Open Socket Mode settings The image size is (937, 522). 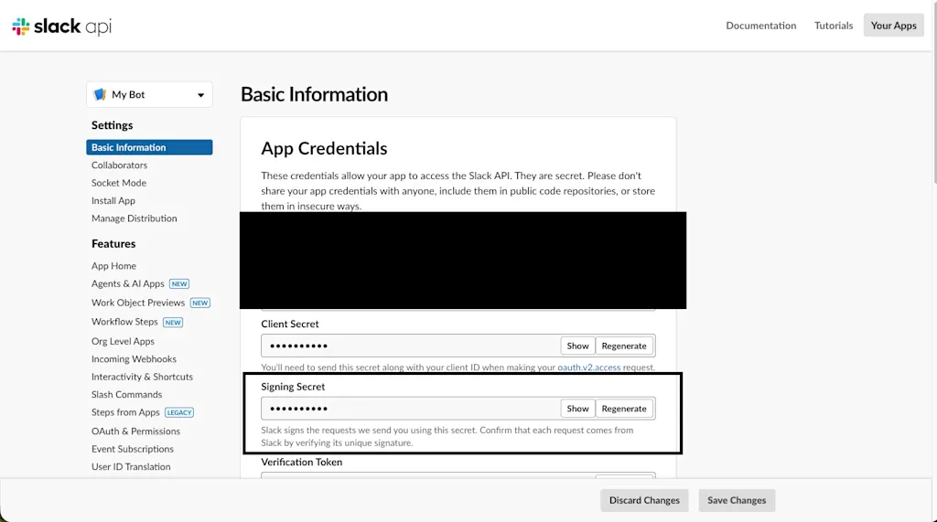118,183
